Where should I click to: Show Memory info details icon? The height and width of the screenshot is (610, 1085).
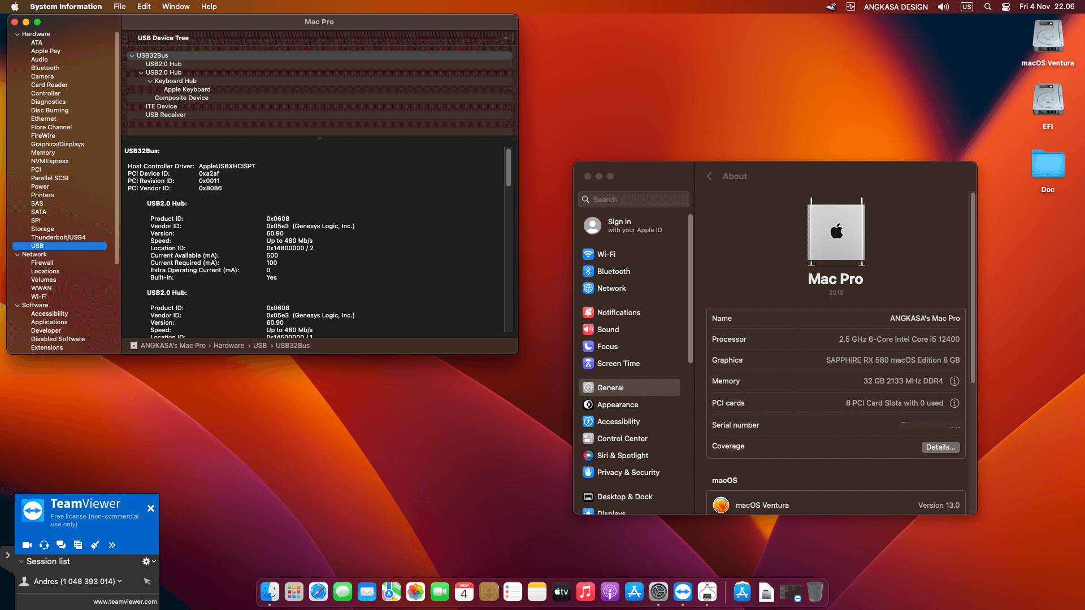(954, 381)
